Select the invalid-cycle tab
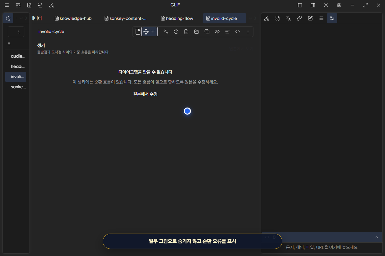This screenshot has height=256, width=385. (224, 18)
